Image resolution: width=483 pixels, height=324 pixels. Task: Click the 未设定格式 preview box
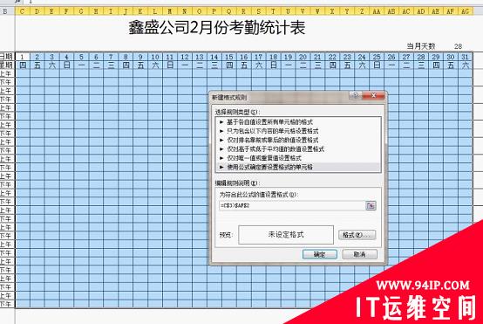pos(286,235)
